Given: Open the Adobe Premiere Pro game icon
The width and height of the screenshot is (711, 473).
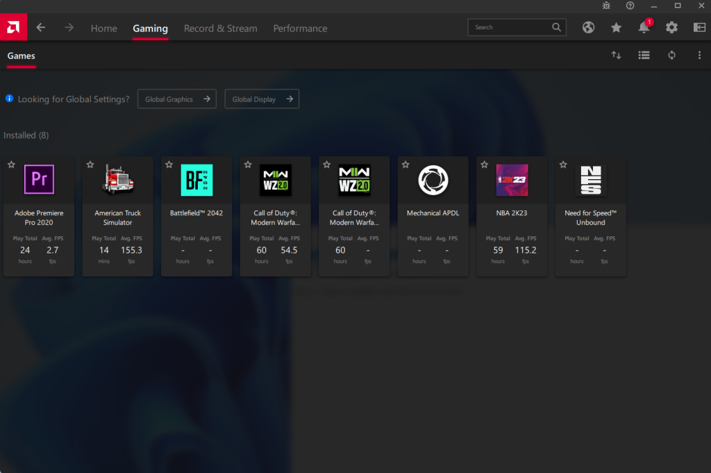Looking at the screenshot, I should coord(39,180).
